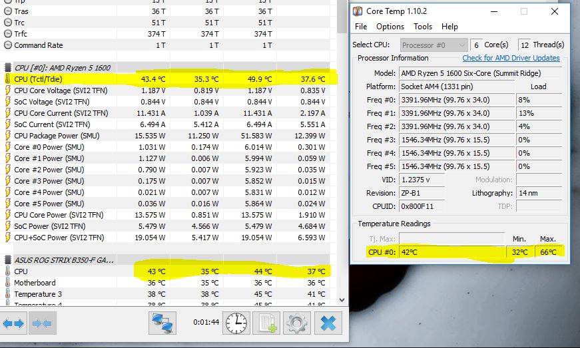Close HWiNFO sensors with the blue X button
The height and width of the screenshot is (348, 580).
(328, 323)
